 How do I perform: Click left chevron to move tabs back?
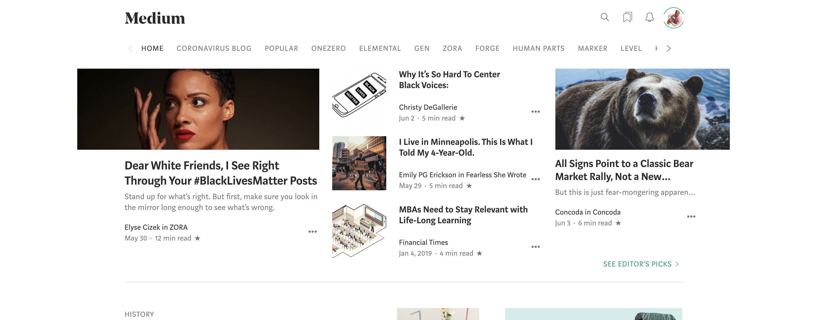[130, 48]
